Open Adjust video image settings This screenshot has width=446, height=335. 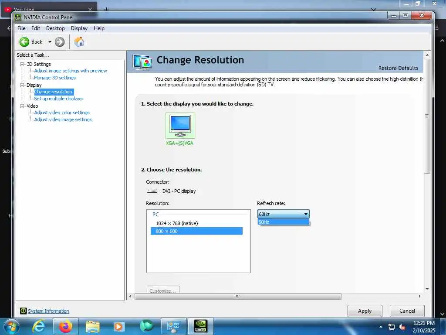tap(63, 120)
